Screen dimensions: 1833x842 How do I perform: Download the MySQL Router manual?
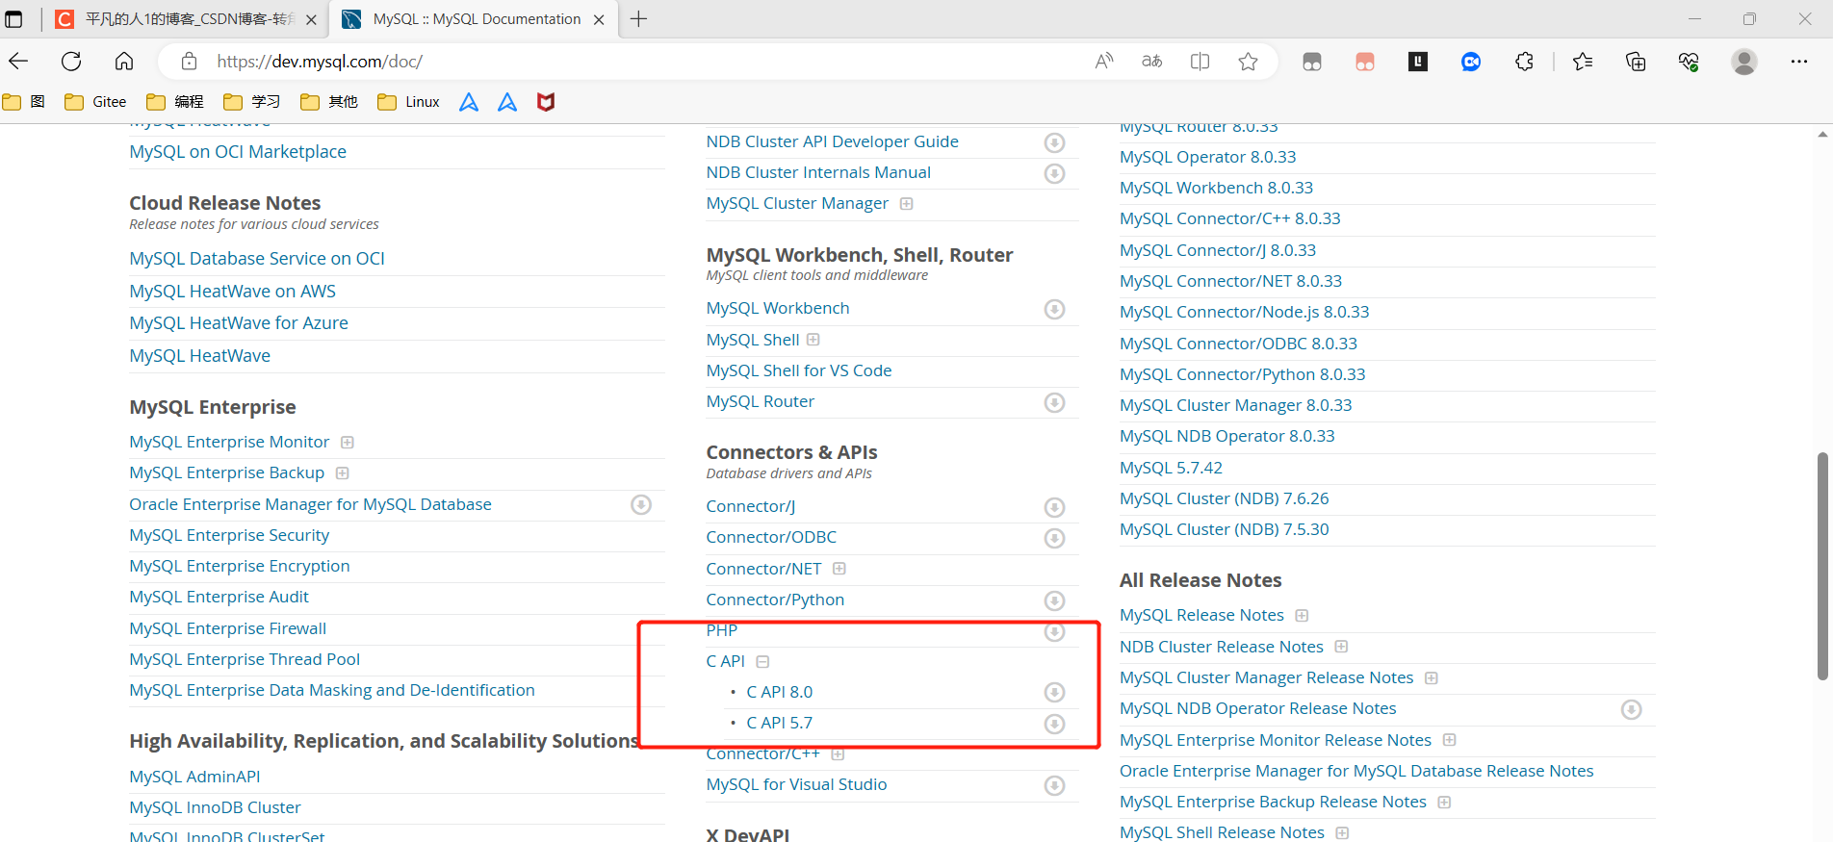(x=1055, y=402)
